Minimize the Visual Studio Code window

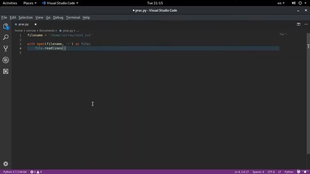[x=298, y=11]
